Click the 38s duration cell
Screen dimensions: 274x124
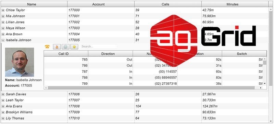tap(200, 84)
